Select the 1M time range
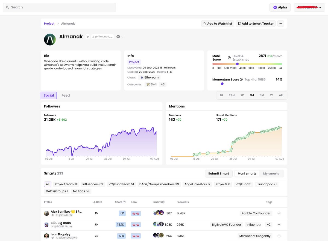Viewport: 328px width, 241px height. point(252,95)
